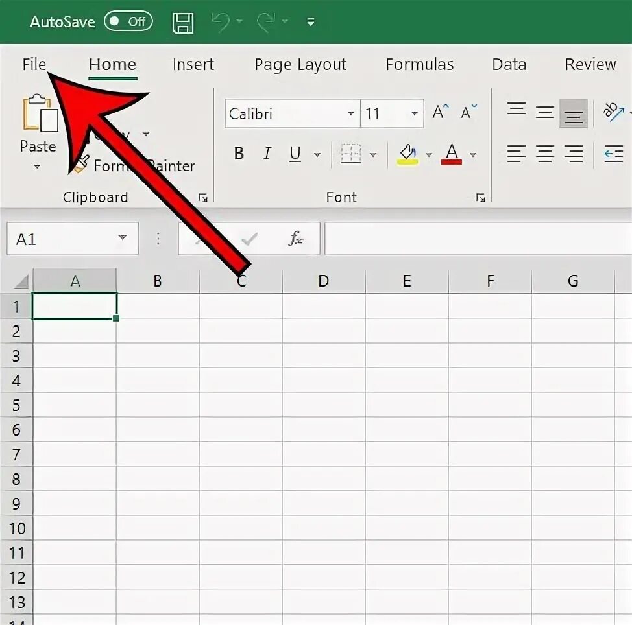This screenshot has width=632, height=625.
Task: Switch to the Insert tab
Action: click(x=193, y=64)
